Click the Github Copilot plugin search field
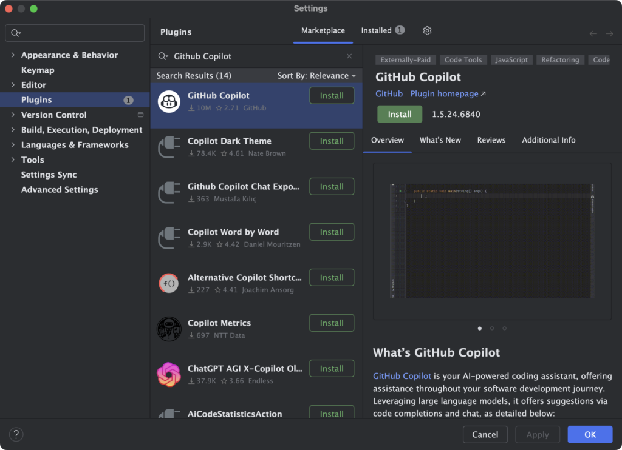 tap(256, 56)
